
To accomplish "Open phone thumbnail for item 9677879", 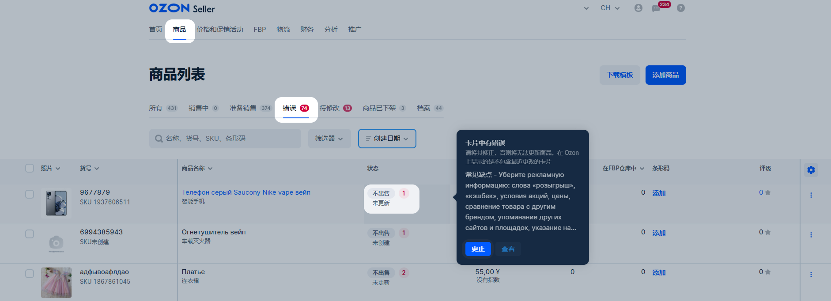I will 56,203.
